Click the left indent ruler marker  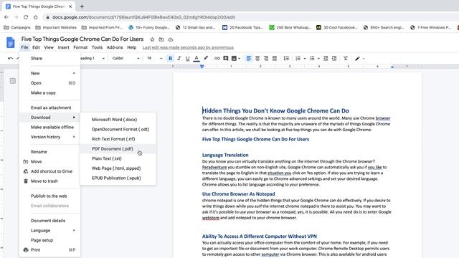(202, 67)
